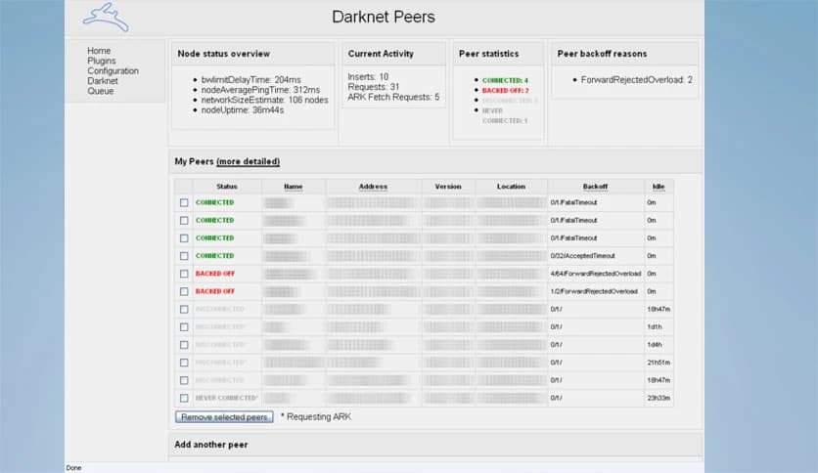The image size is (818, 473).
Task: Check the box for peer idle 1d4h
Action: click(x=184, y=344)
